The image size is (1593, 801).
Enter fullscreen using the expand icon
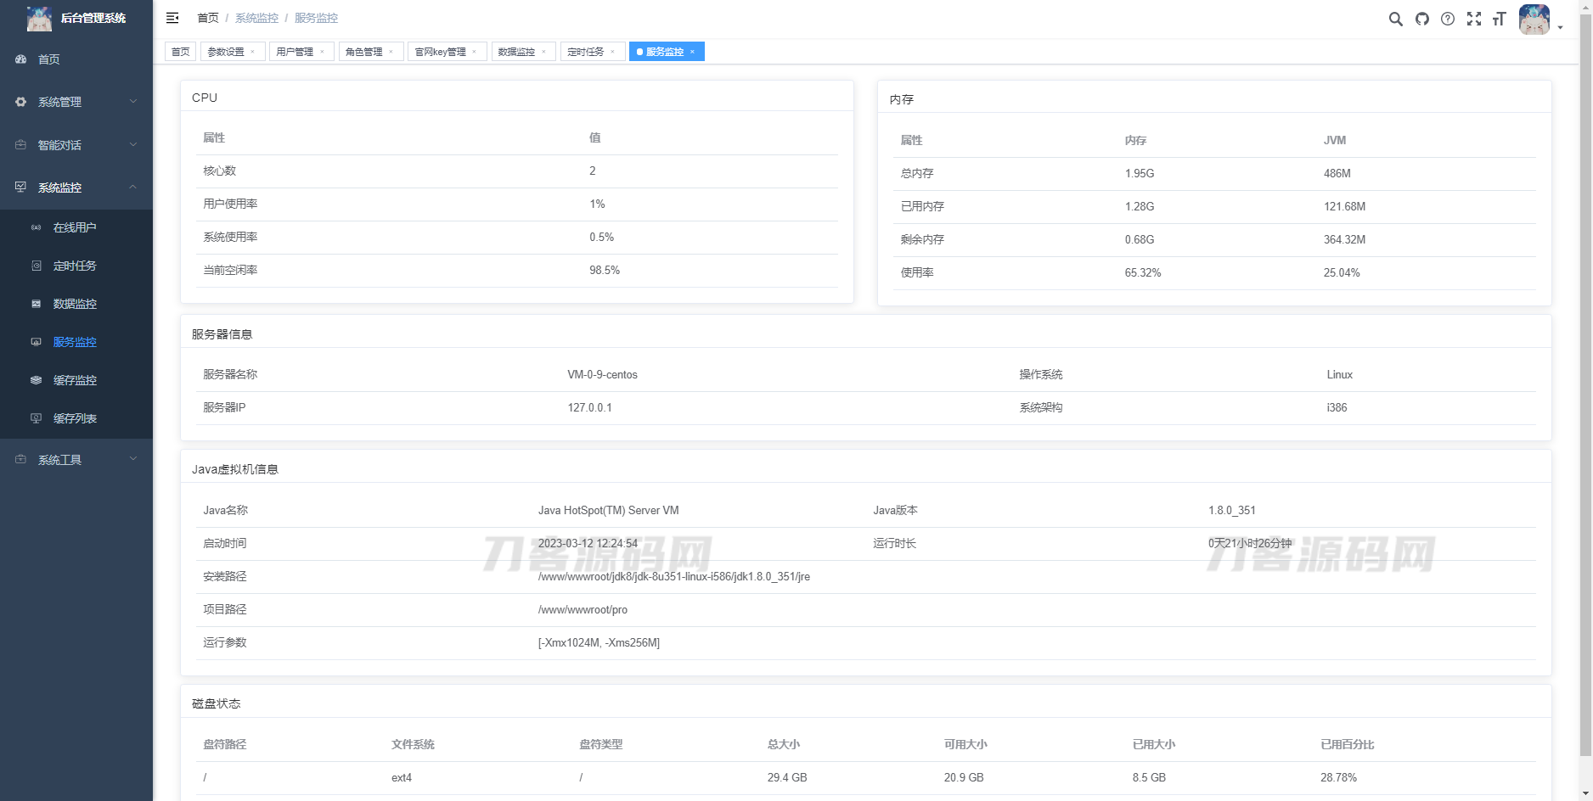[1474, 19]
